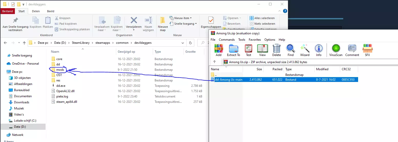The width and height of the screenshot is (398, 142).
Task: Click Alles selecteren in ribbon
Action: click(x=262, y=18)
